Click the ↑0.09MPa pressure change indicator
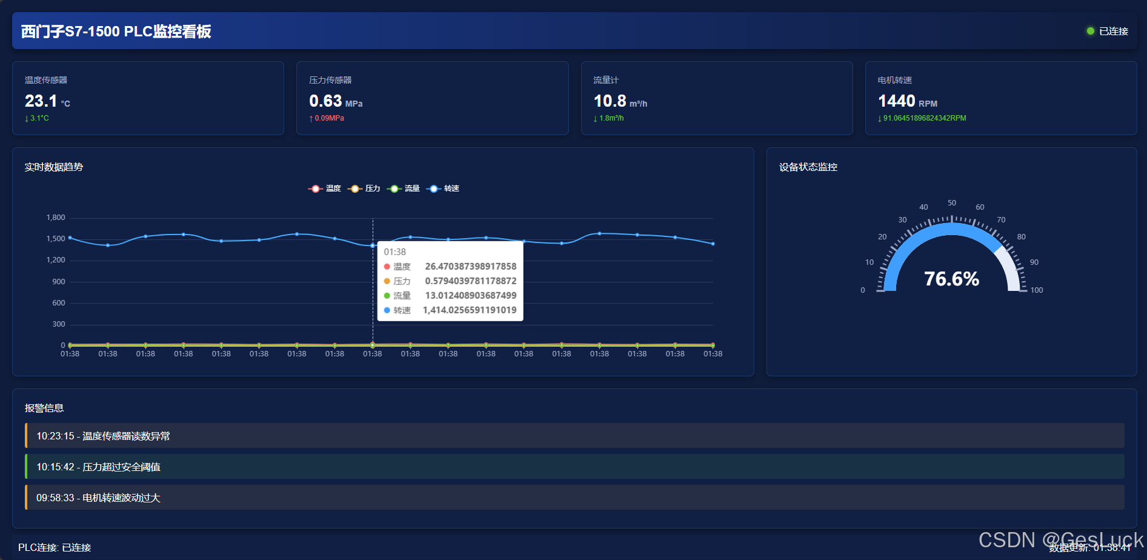The height and width of the screenshot is (560, 1147). click(327, 118)
